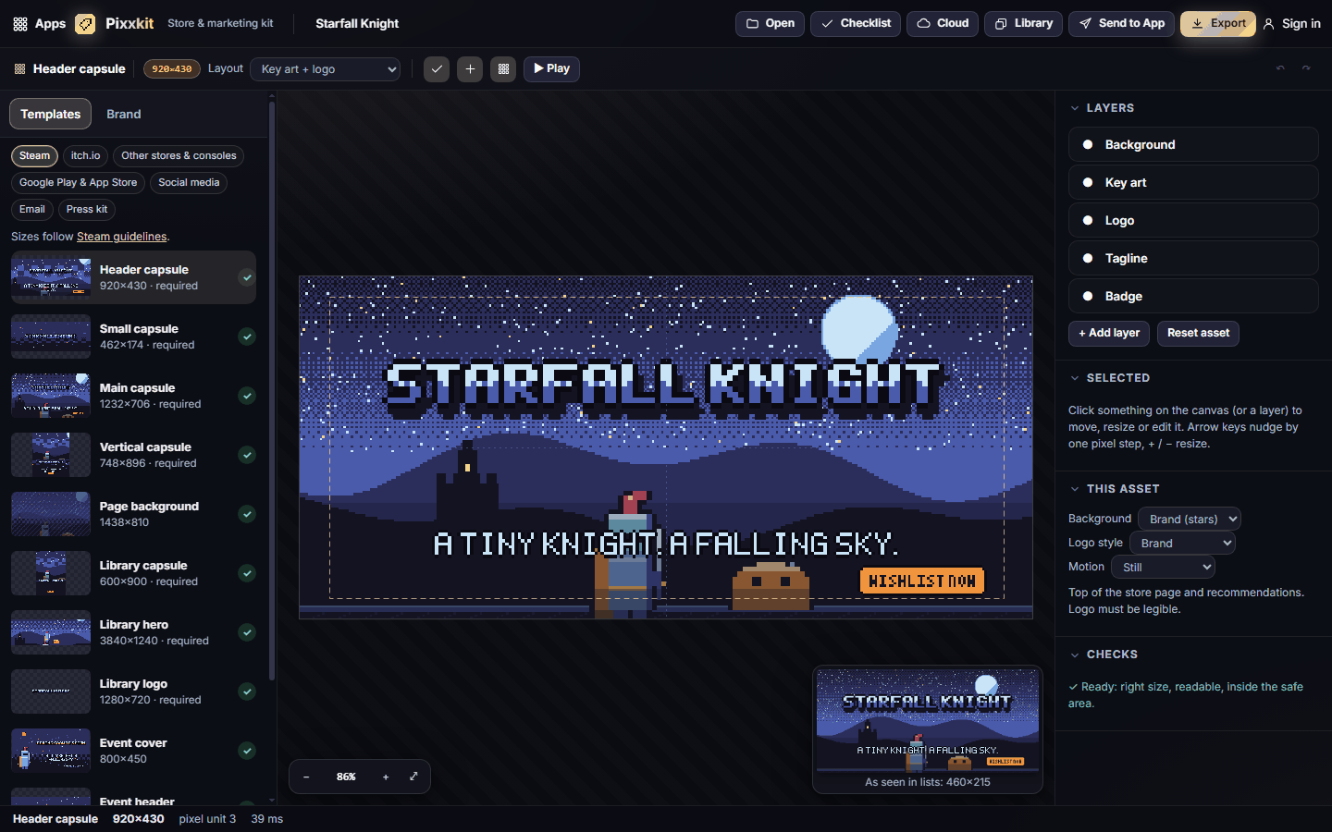Click the Export button

tap(1217, 24)
